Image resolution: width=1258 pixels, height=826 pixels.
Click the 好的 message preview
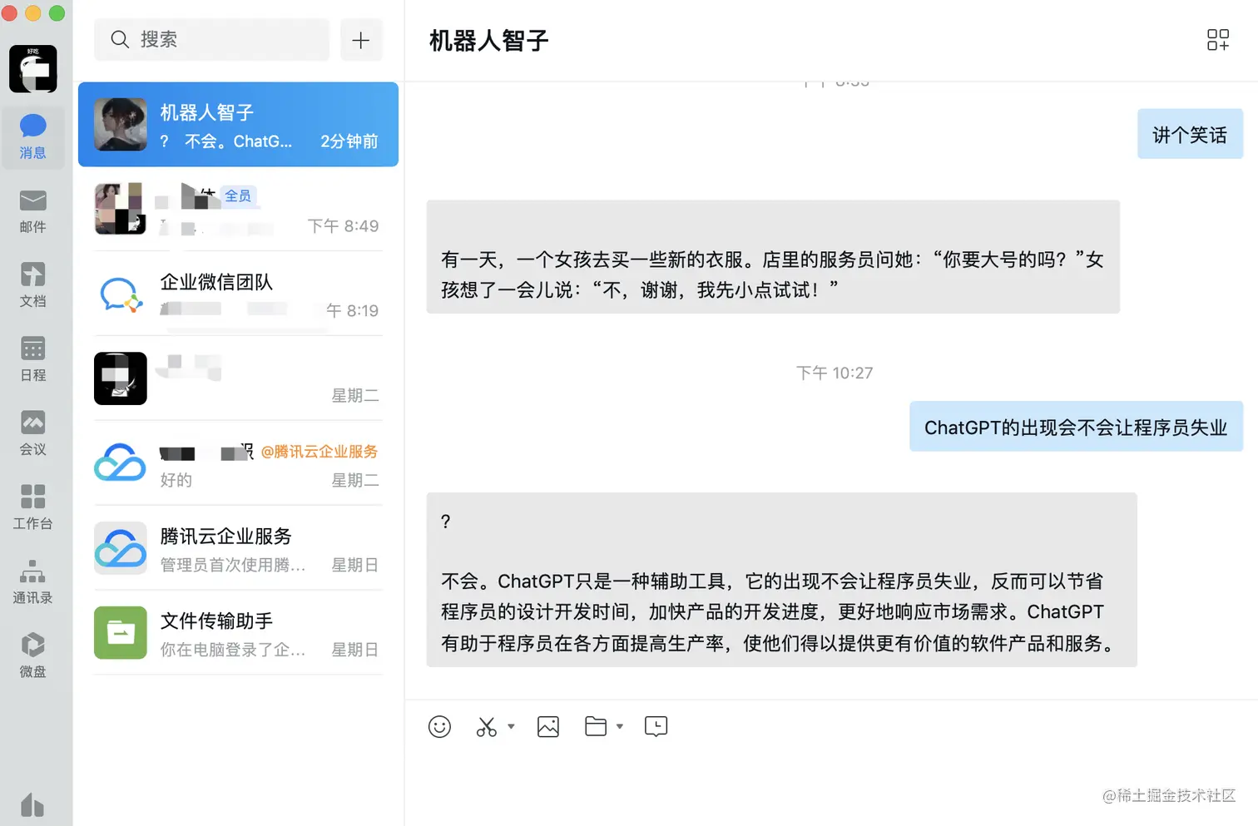[176, 480]
